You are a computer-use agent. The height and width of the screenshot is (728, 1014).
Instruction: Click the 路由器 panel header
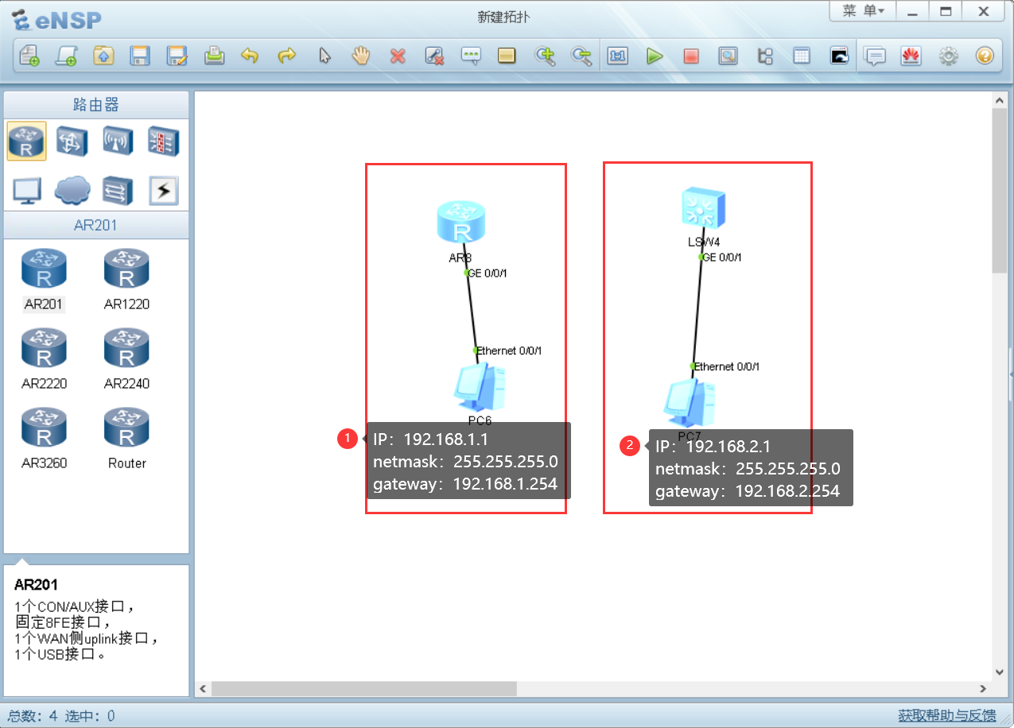pos(96,105)
